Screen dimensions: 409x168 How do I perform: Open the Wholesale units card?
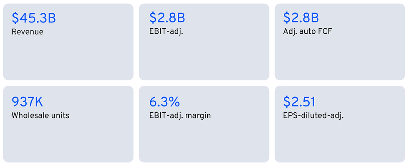(x=68, y=124)
